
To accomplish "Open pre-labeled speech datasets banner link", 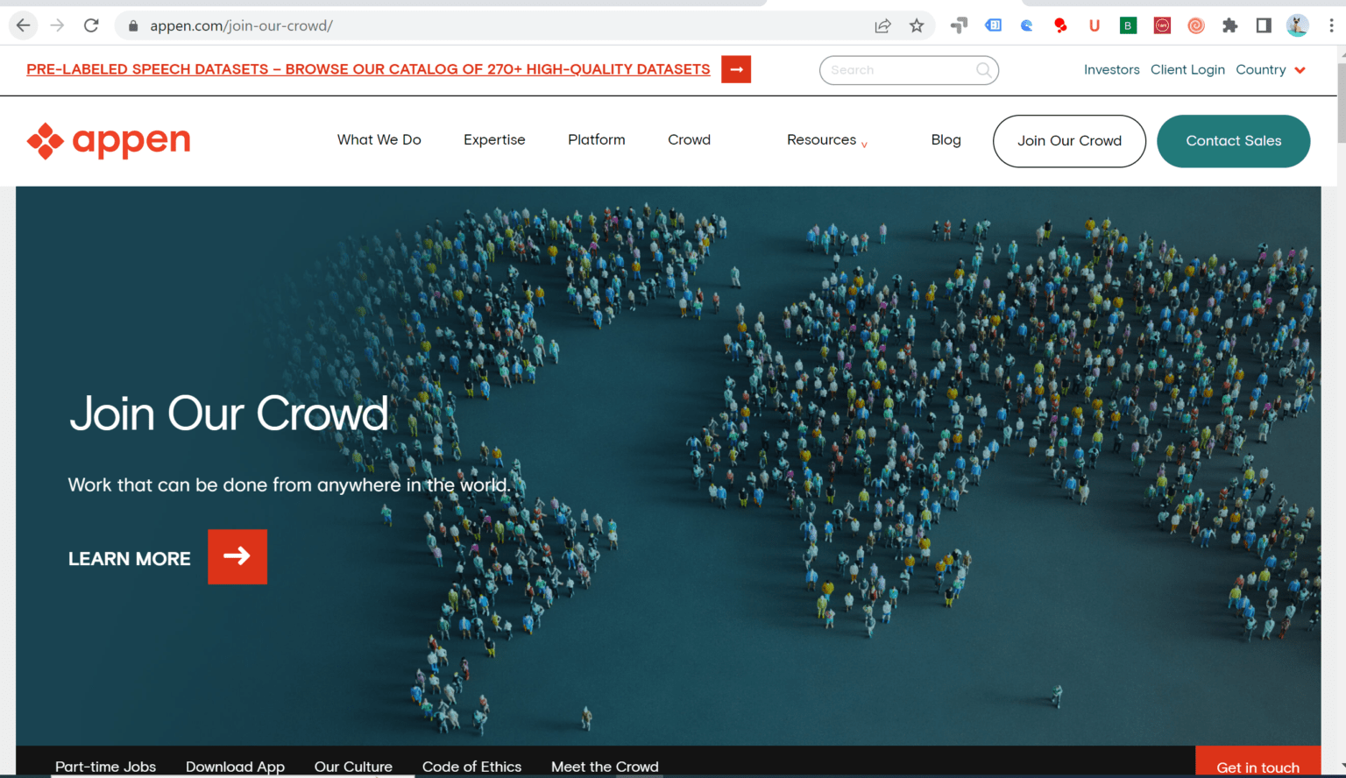I will 368,69.
